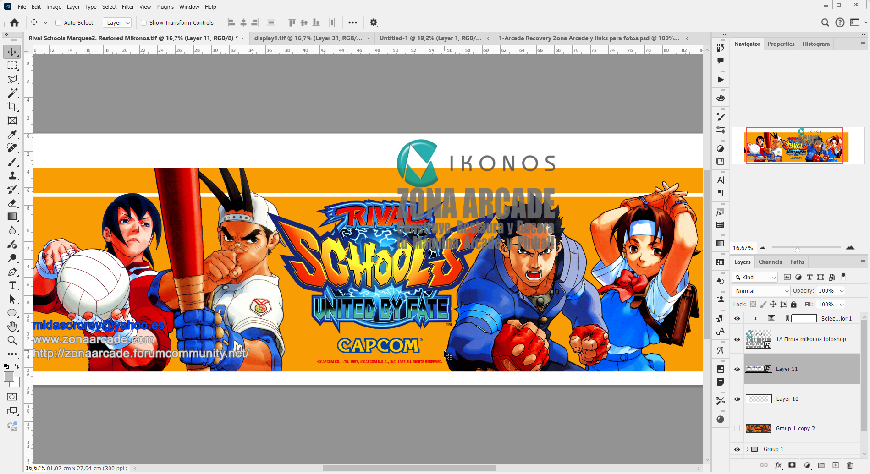
Task: Select the Clone Stamp tool
Action: click(12, 175)
